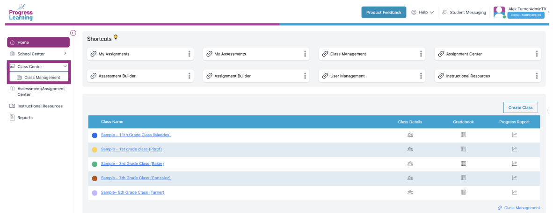Viewport: 553px width, 213px height.
Task: Open Sample - 1st grade class (Pitrof) link
Action: point(131,149)
